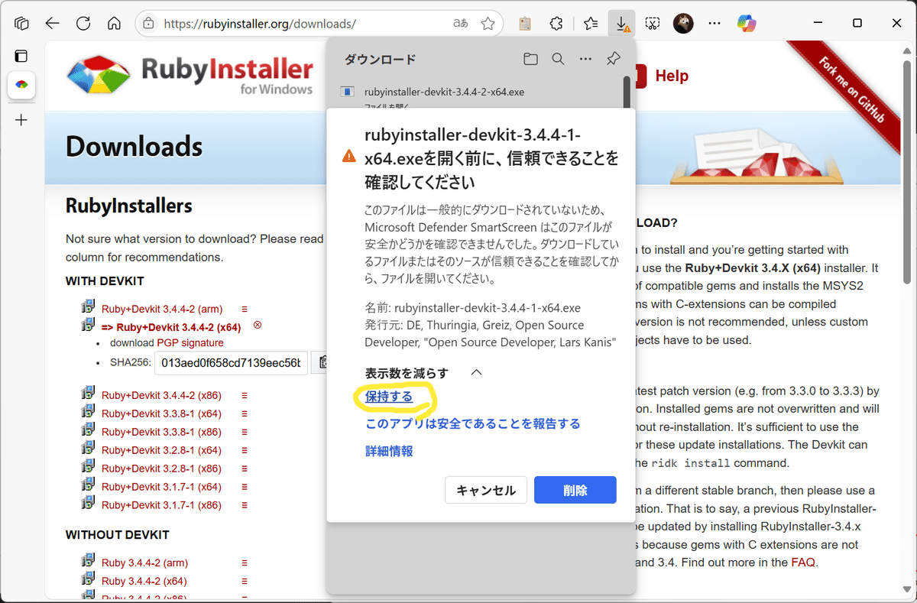Open the screenshot capture tool icon

(652, 23)
